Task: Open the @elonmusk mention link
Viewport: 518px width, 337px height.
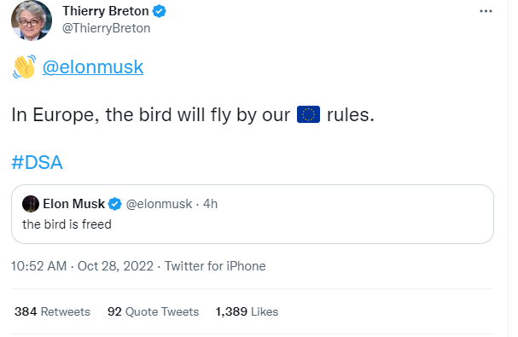Action: (x=93, y=67)
